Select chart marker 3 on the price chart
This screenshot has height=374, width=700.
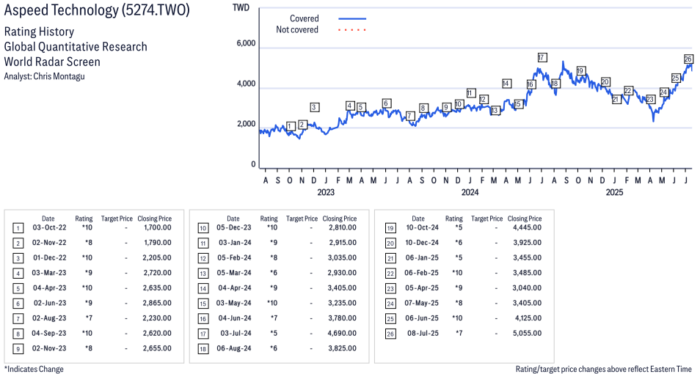[314, 107]
